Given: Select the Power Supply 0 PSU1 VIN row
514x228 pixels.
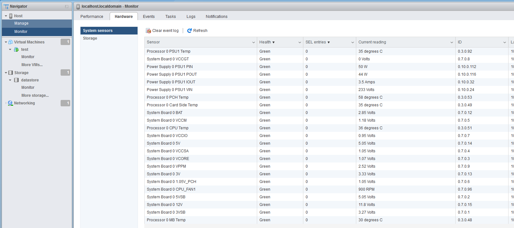Looking at the screenshot, I should [x=329, y=90].
